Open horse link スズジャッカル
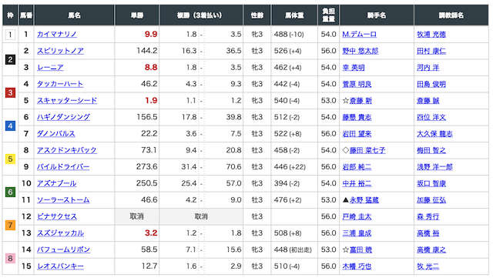493x278 pixels. coord(60,233)
